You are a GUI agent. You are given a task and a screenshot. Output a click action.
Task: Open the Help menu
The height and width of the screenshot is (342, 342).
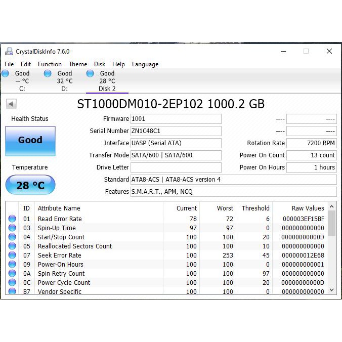coord(118,64)
